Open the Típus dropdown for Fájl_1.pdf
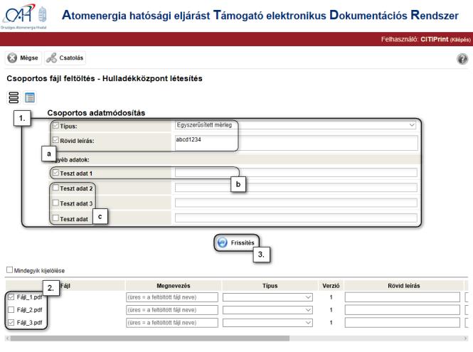 point(267,297)
